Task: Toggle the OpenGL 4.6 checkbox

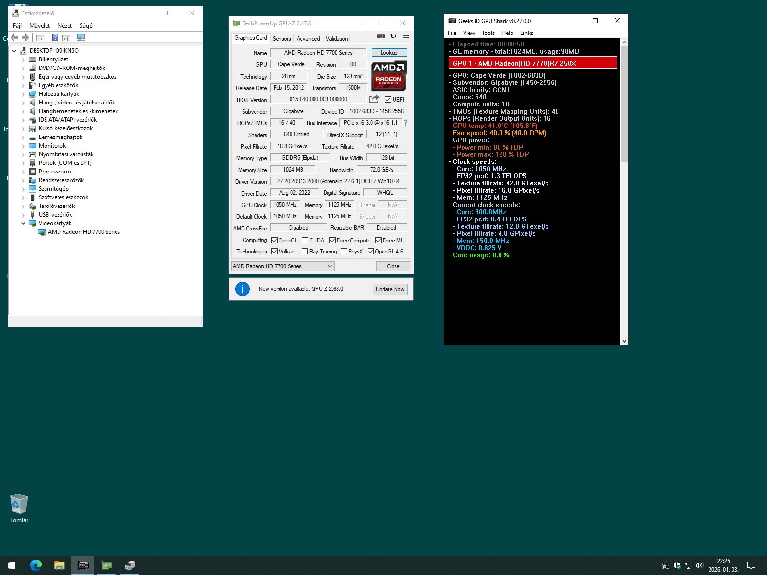Action: point(371,252)
